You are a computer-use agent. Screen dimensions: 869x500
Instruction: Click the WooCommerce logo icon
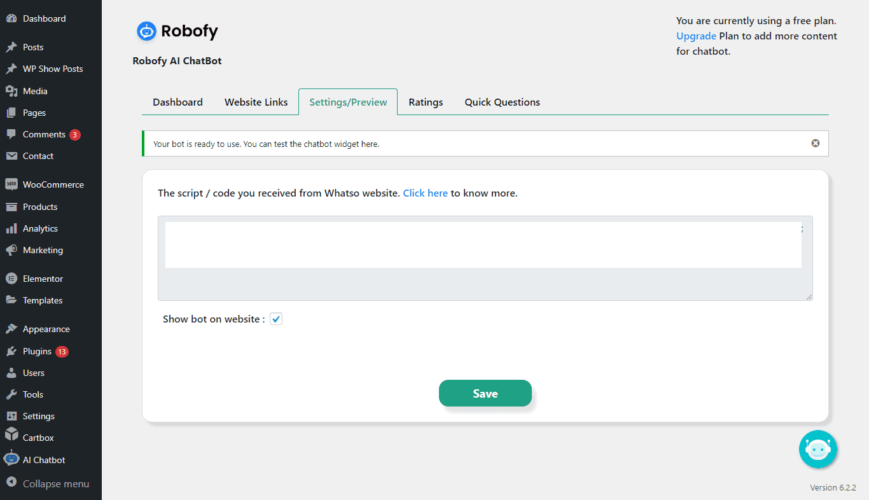pos(11,184)
